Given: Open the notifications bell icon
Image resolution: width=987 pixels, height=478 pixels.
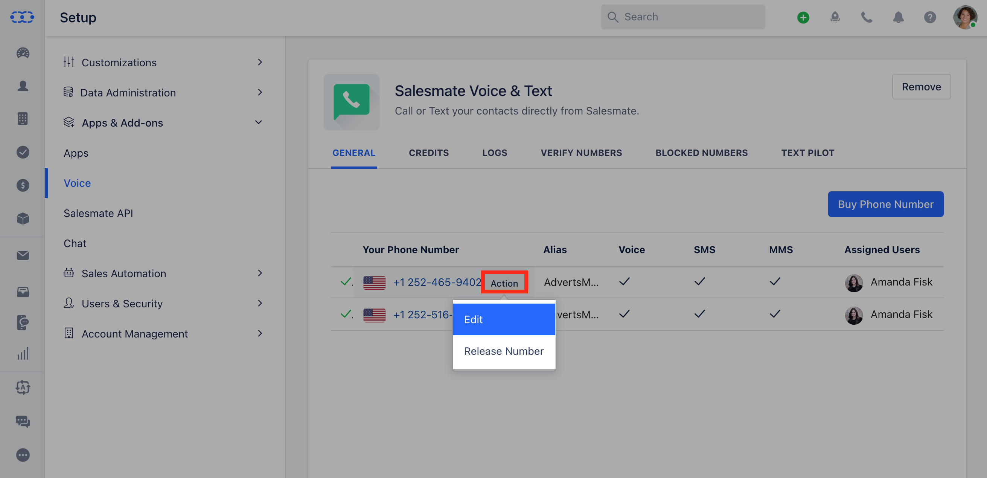Looking at the screenshot, I should coord(899,17).
